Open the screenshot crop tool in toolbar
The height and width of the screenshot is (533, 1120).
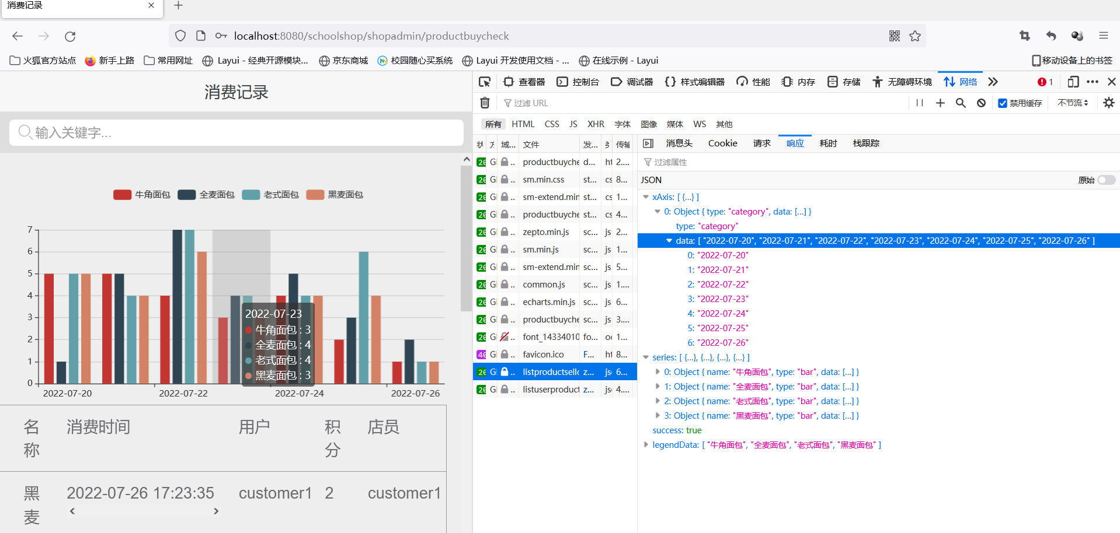tap(1025, 36)
